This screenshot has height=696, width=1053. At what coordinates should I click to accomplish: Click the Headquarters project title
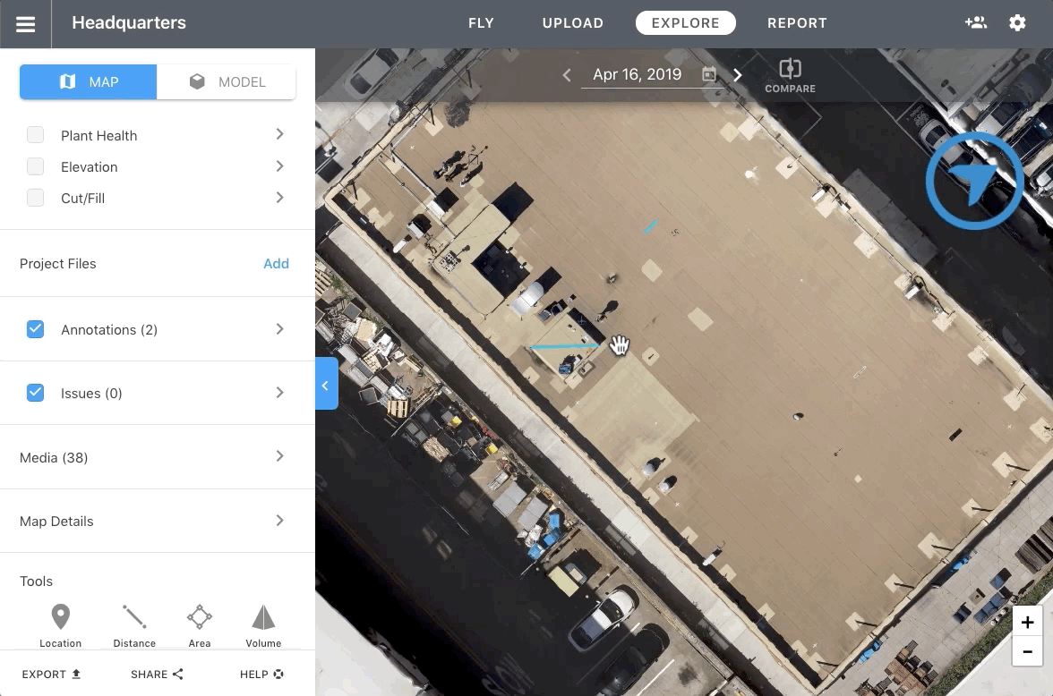pyautogui.click(x=129, y=23)
